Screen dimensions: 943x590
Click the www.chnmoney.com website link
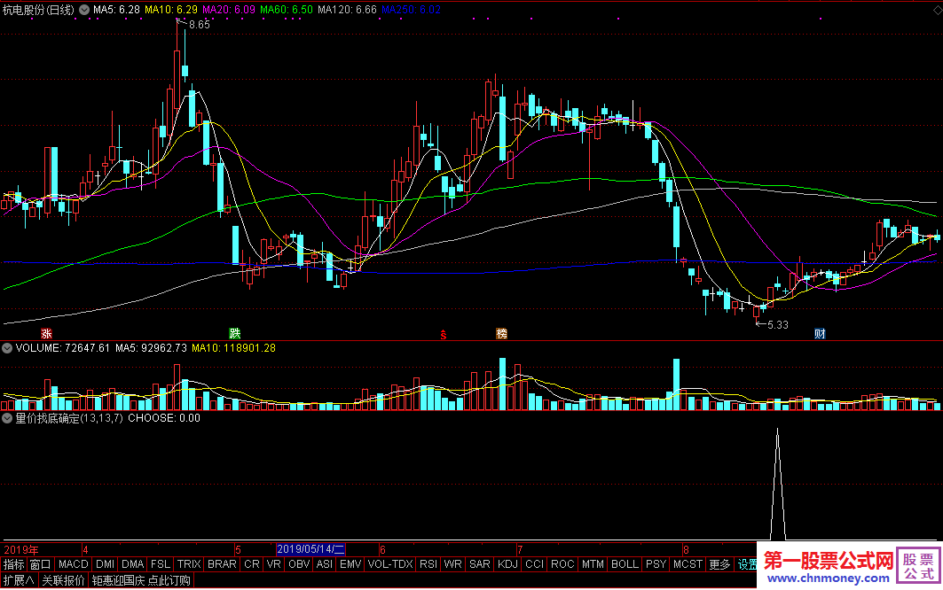[829, 578]
